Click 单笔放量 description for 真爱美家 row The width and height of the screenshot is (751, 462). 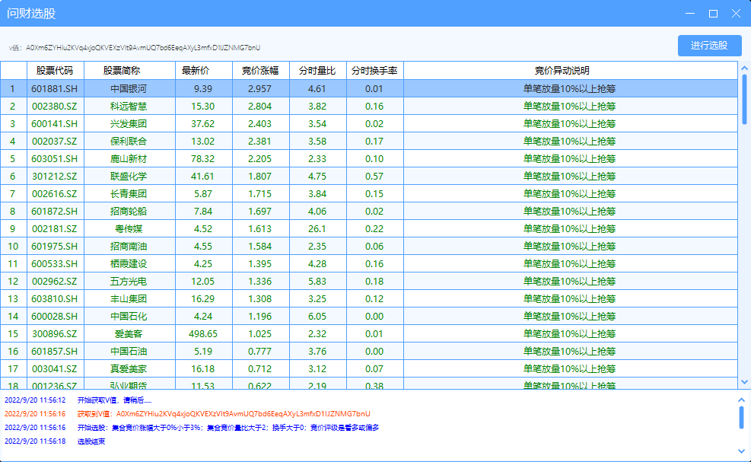(569, 369)
